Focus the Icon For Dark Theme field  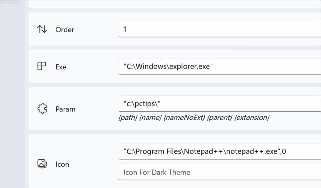pyautogui.click(x=219, y=172)
